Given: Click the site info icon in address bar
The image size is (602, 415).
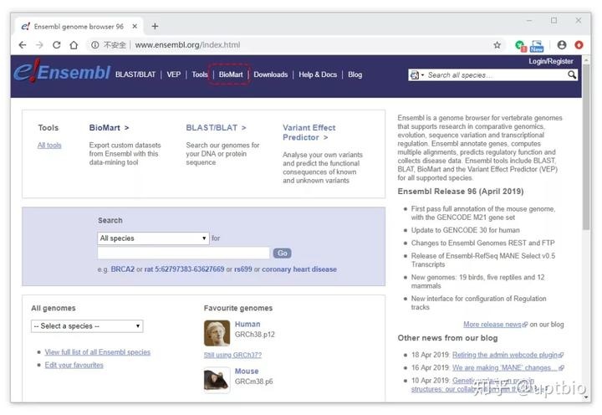Looking at the screenshot, I should (94, 45).
